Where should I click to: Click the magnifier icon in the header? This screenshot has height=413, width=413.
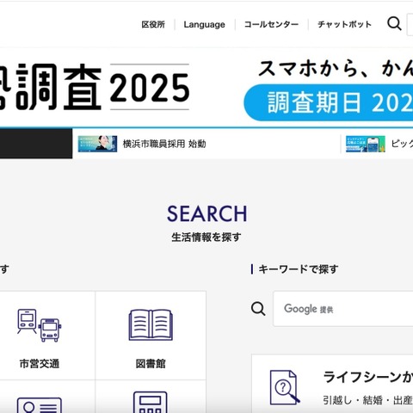394,23
